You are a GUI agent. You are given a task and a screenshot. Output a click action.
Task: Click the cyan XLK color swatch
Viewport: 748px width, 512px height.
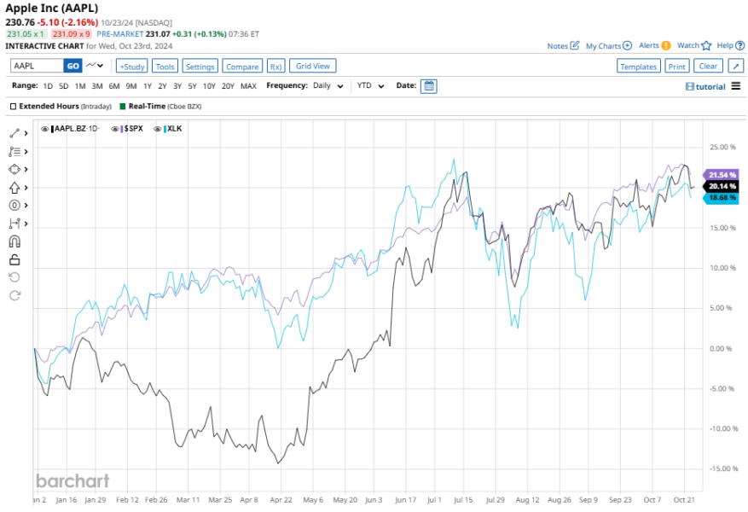point(165,129)
